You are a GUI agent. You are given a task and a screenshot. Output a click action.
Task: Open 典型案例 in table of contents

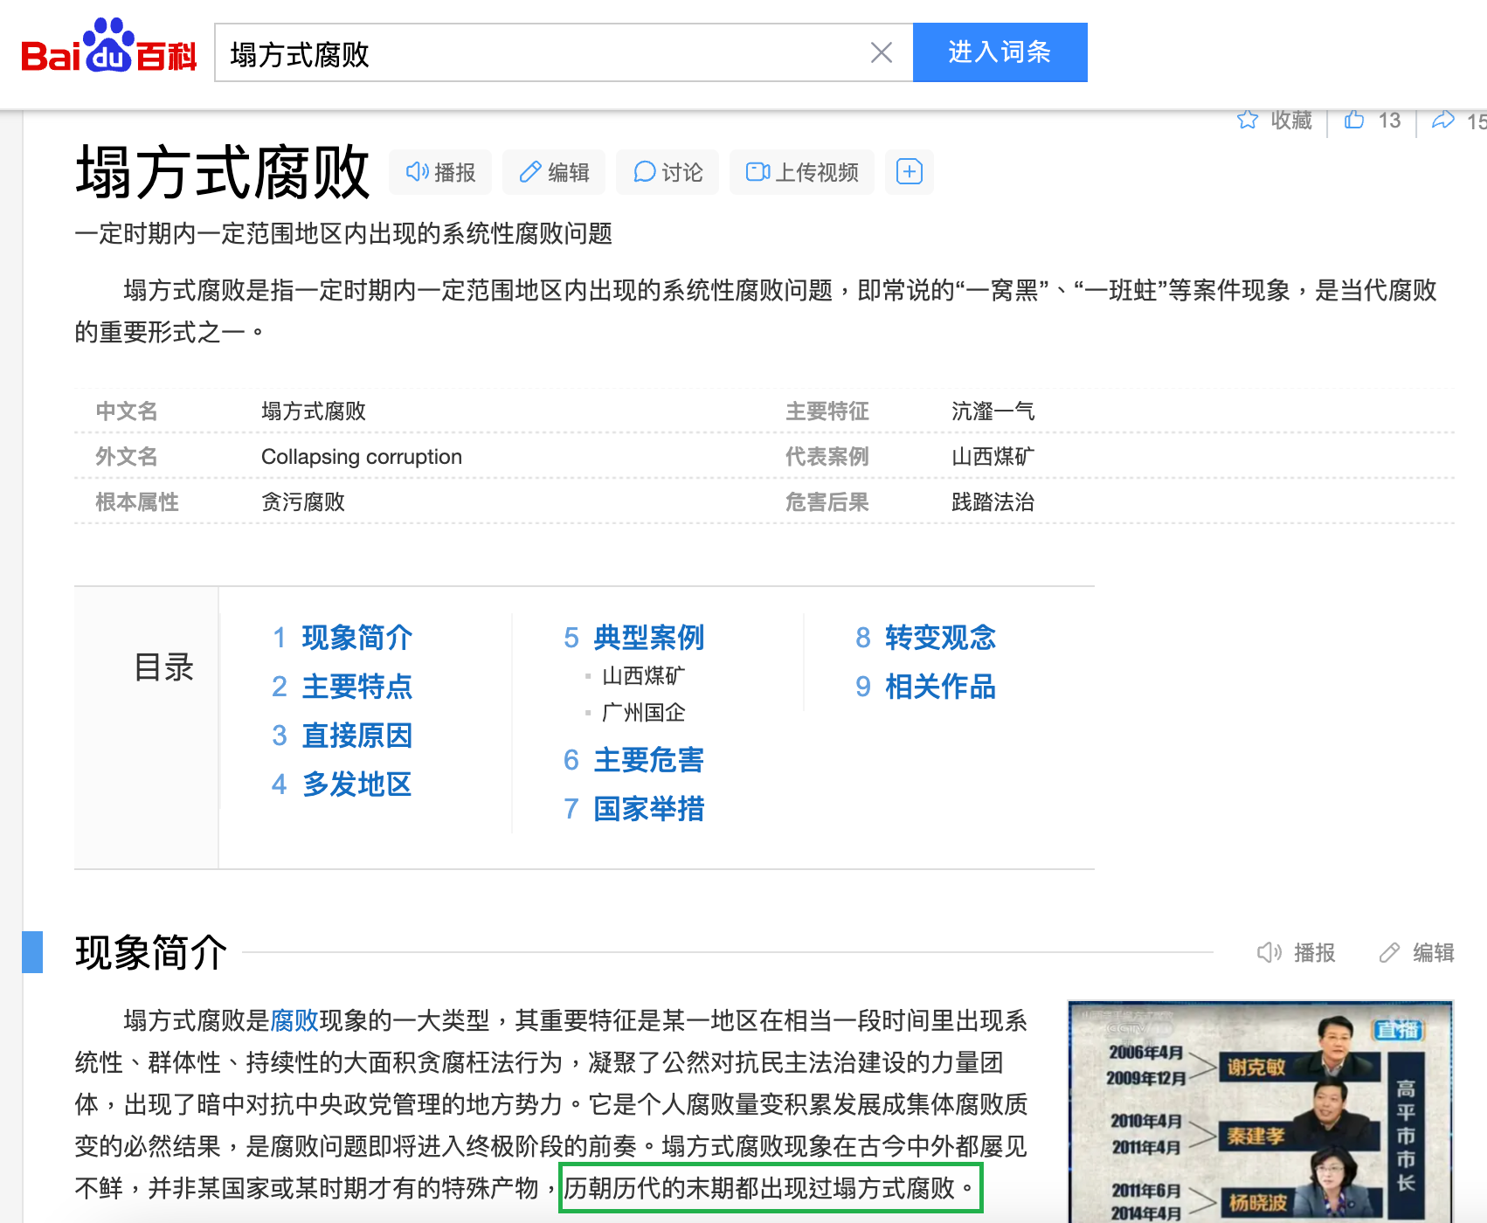tap(648, 638)
